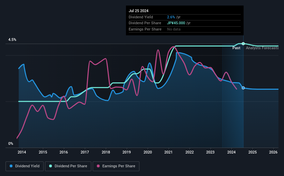This screenshot has height=176, width=284.
Task: Toggle the Dividend Yield legend button
Action: (x=25, y=166)
